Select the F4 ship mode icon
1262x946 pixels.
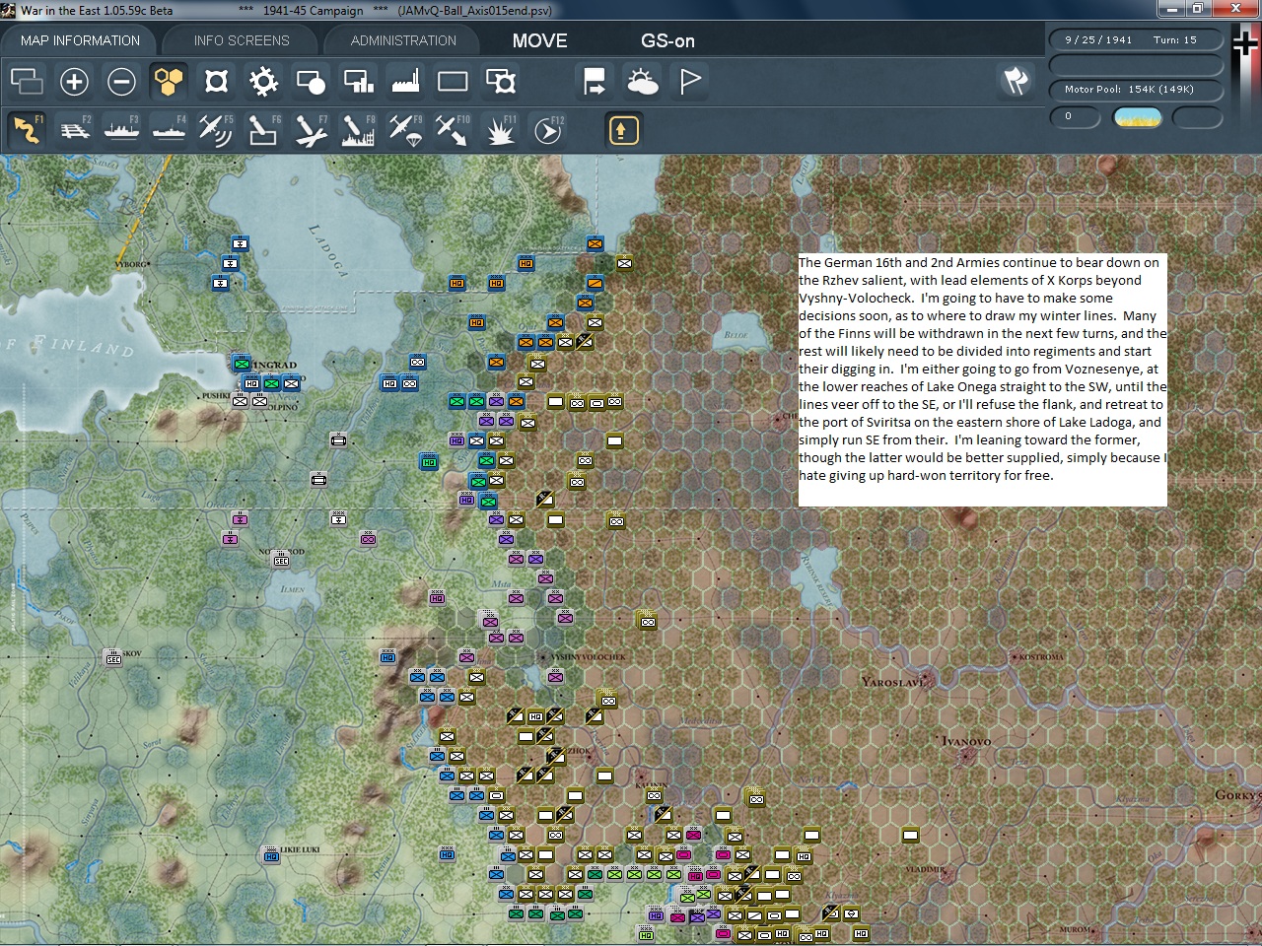click(x=170, y=129)
